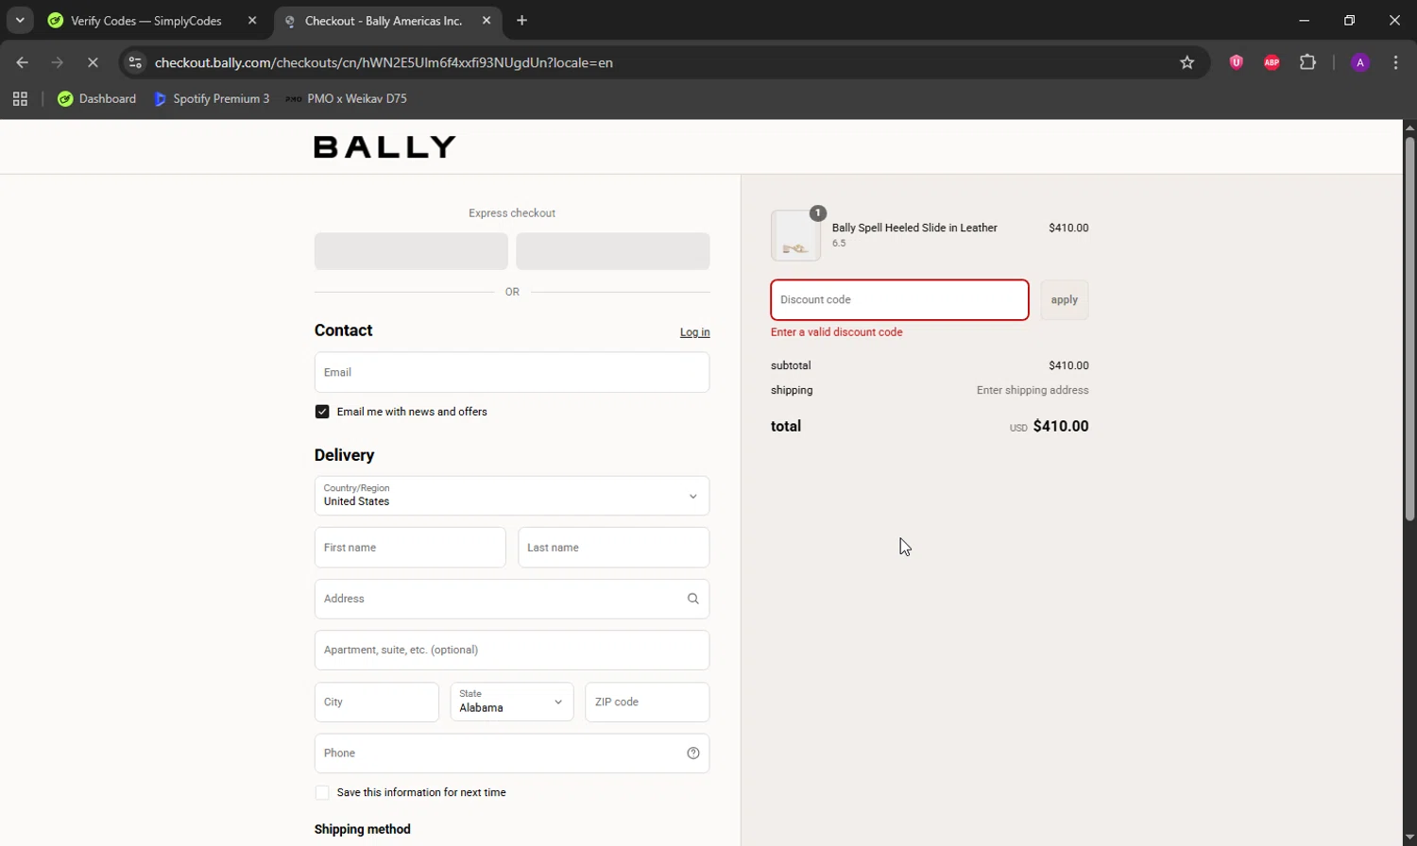Viewport: 1417px width, 846px height.
Task: Click the first express checkout button
Action: (x=411, y=251)
